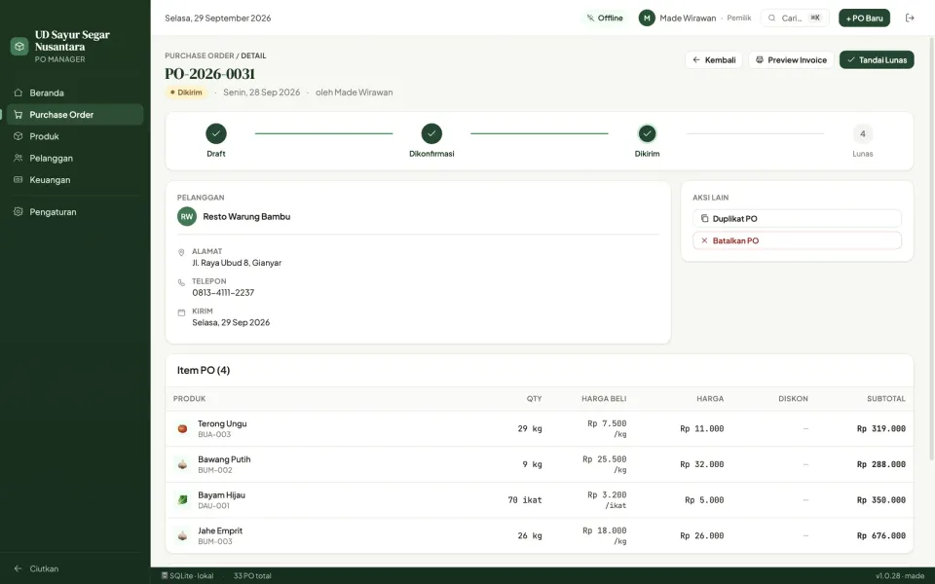Click the Dikonfirmasi step checkmark

click(431, 133)
